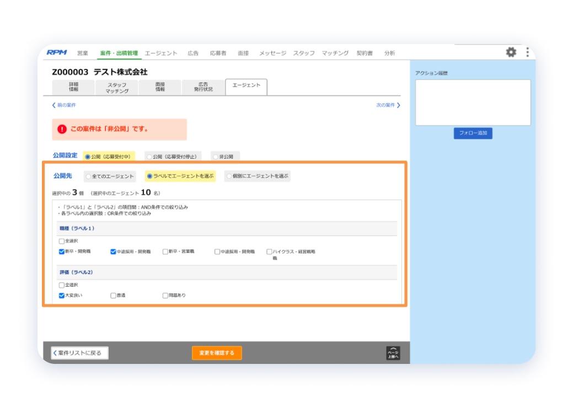568x408 pixels.
Task: Check the 全選択 box under 職種（ラベル1）
Action: tap(62, 241)
